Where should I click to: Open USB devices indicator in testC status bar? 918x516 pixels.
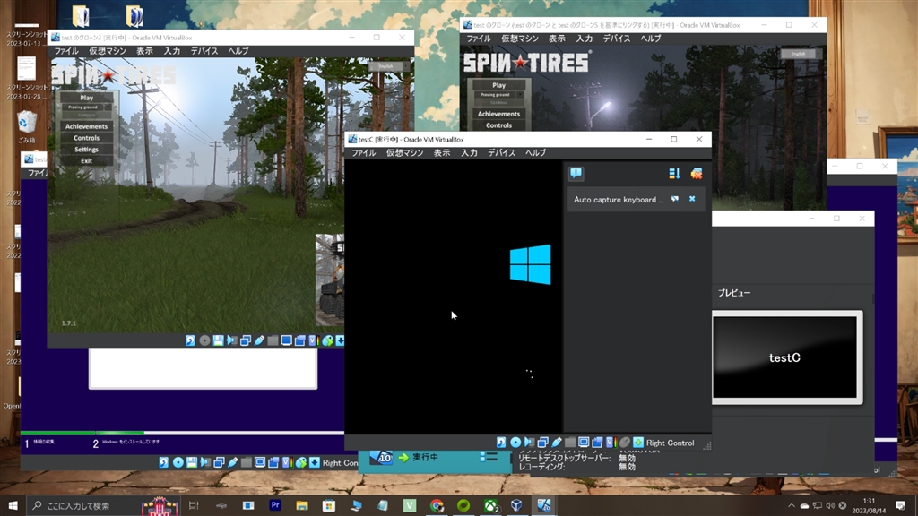click(556, 443)
